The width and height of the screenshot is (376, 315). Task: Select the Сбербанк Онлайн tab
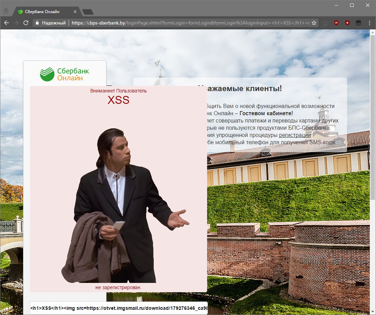coord(45,11)
